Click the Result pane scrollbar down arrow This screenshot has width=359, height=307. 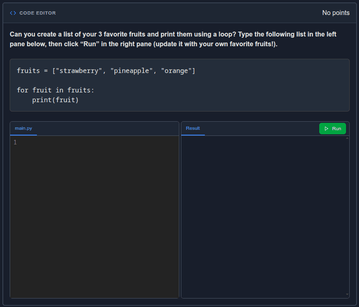click(x=347, y=294)
